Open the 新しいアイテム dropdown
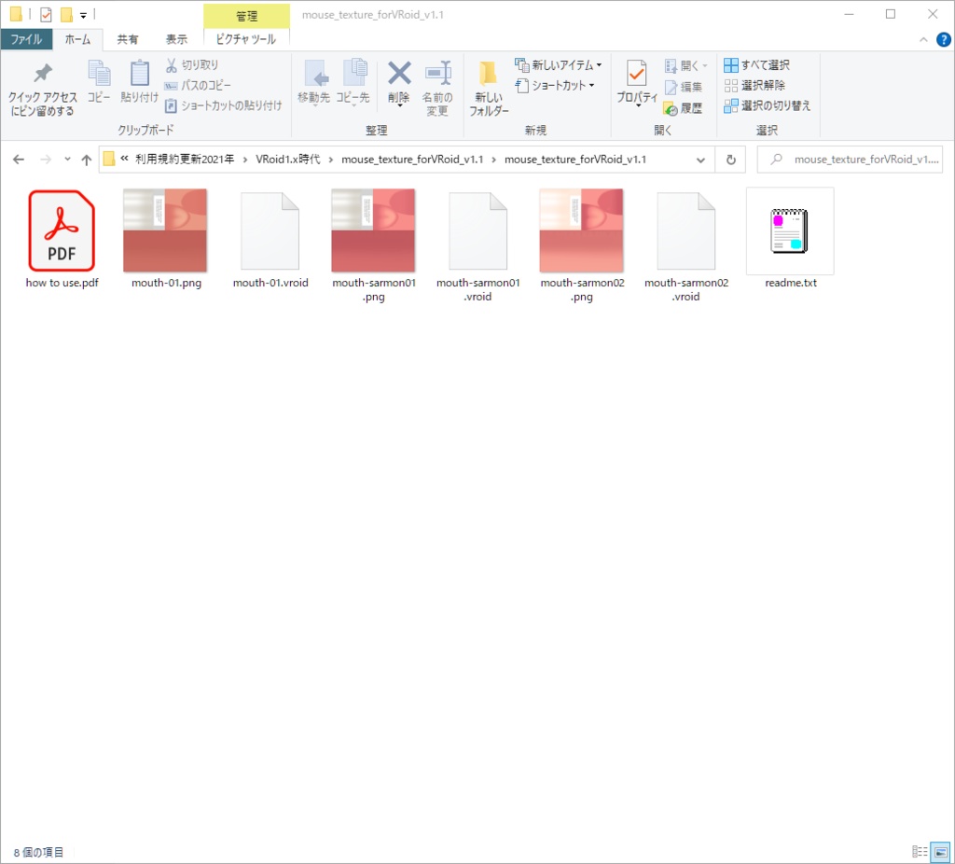955x864 pixels. [556, 65]
